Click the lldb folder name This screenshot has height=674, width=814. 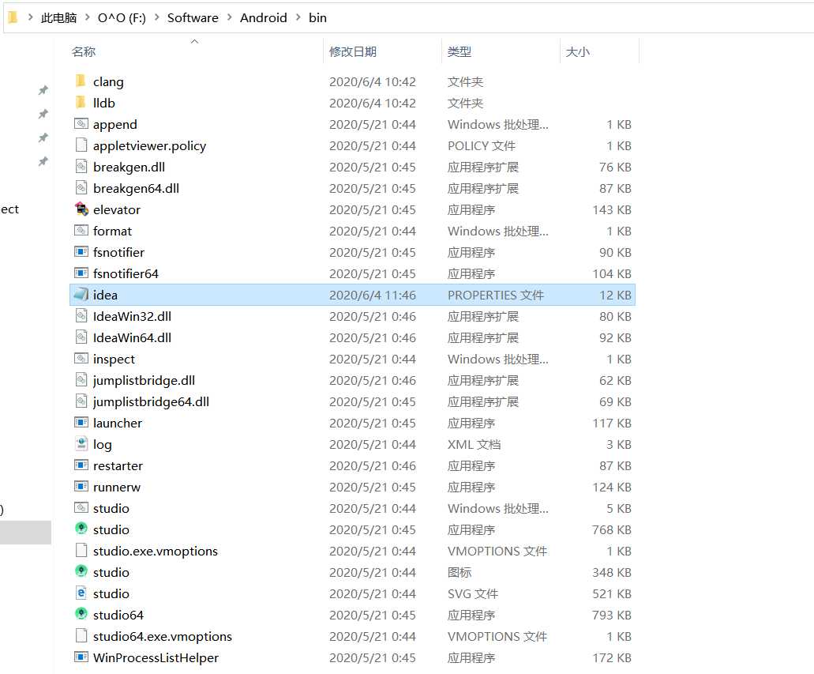click(104, 104)
